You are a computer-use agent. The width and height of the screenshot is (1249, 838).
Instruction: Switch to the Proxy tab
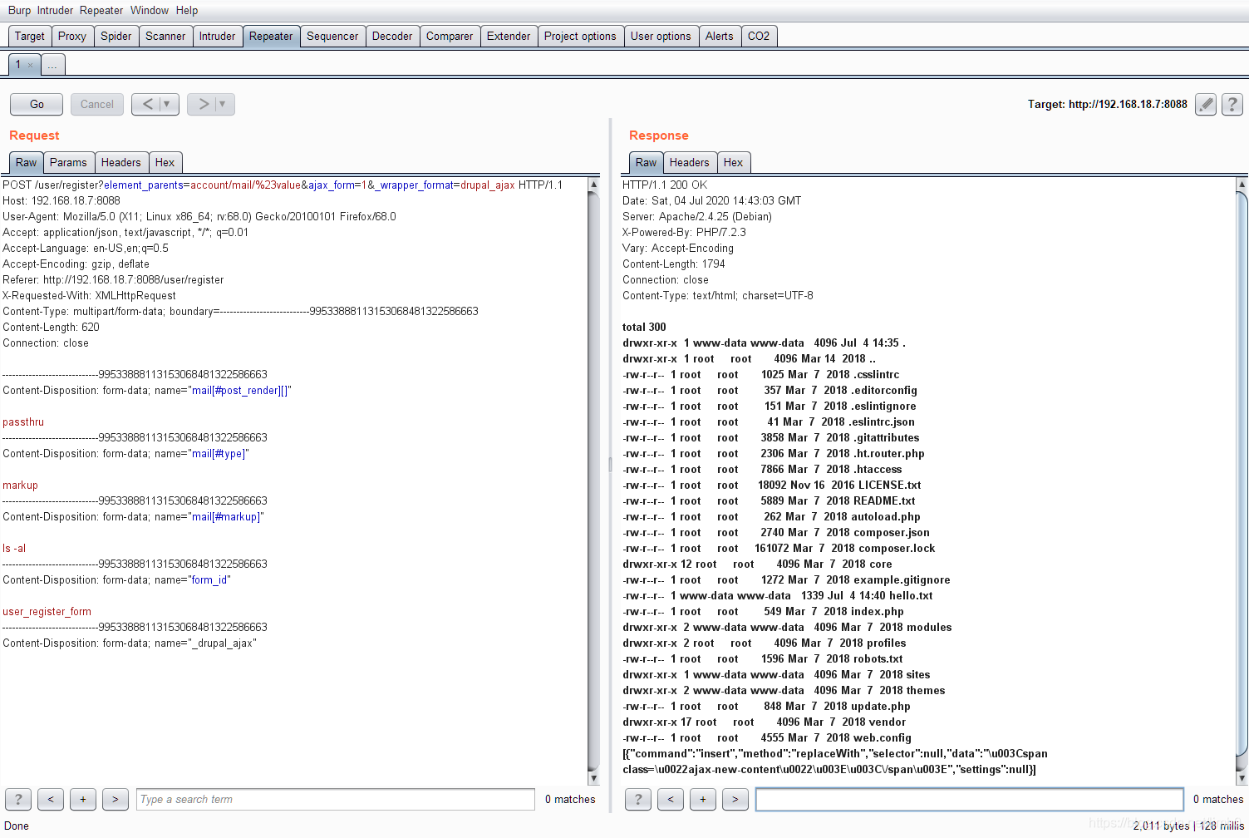click(x=72, y=36)
